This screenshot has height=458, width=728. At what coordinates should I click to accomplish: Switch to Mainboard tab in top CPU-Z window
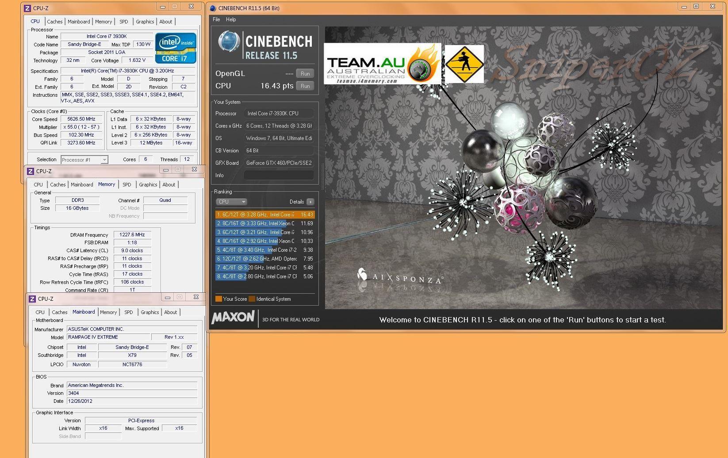coord(79,22)
